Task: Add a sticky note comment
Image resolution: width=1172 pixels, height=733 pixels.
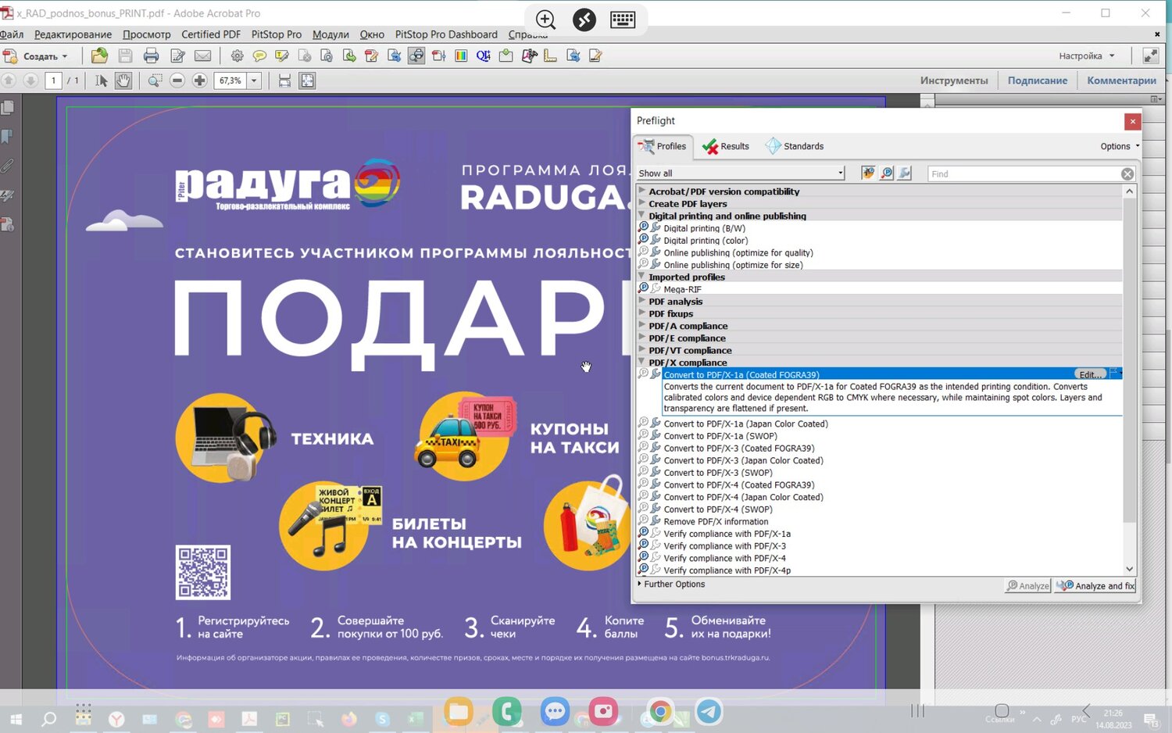Action: click(259, 55)
